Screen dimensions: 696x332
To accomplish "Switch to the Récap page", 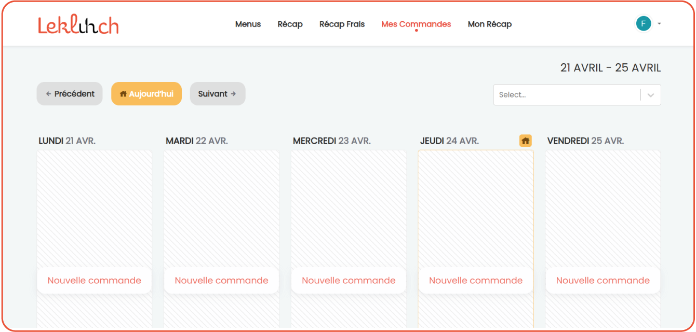I will 290,24.
